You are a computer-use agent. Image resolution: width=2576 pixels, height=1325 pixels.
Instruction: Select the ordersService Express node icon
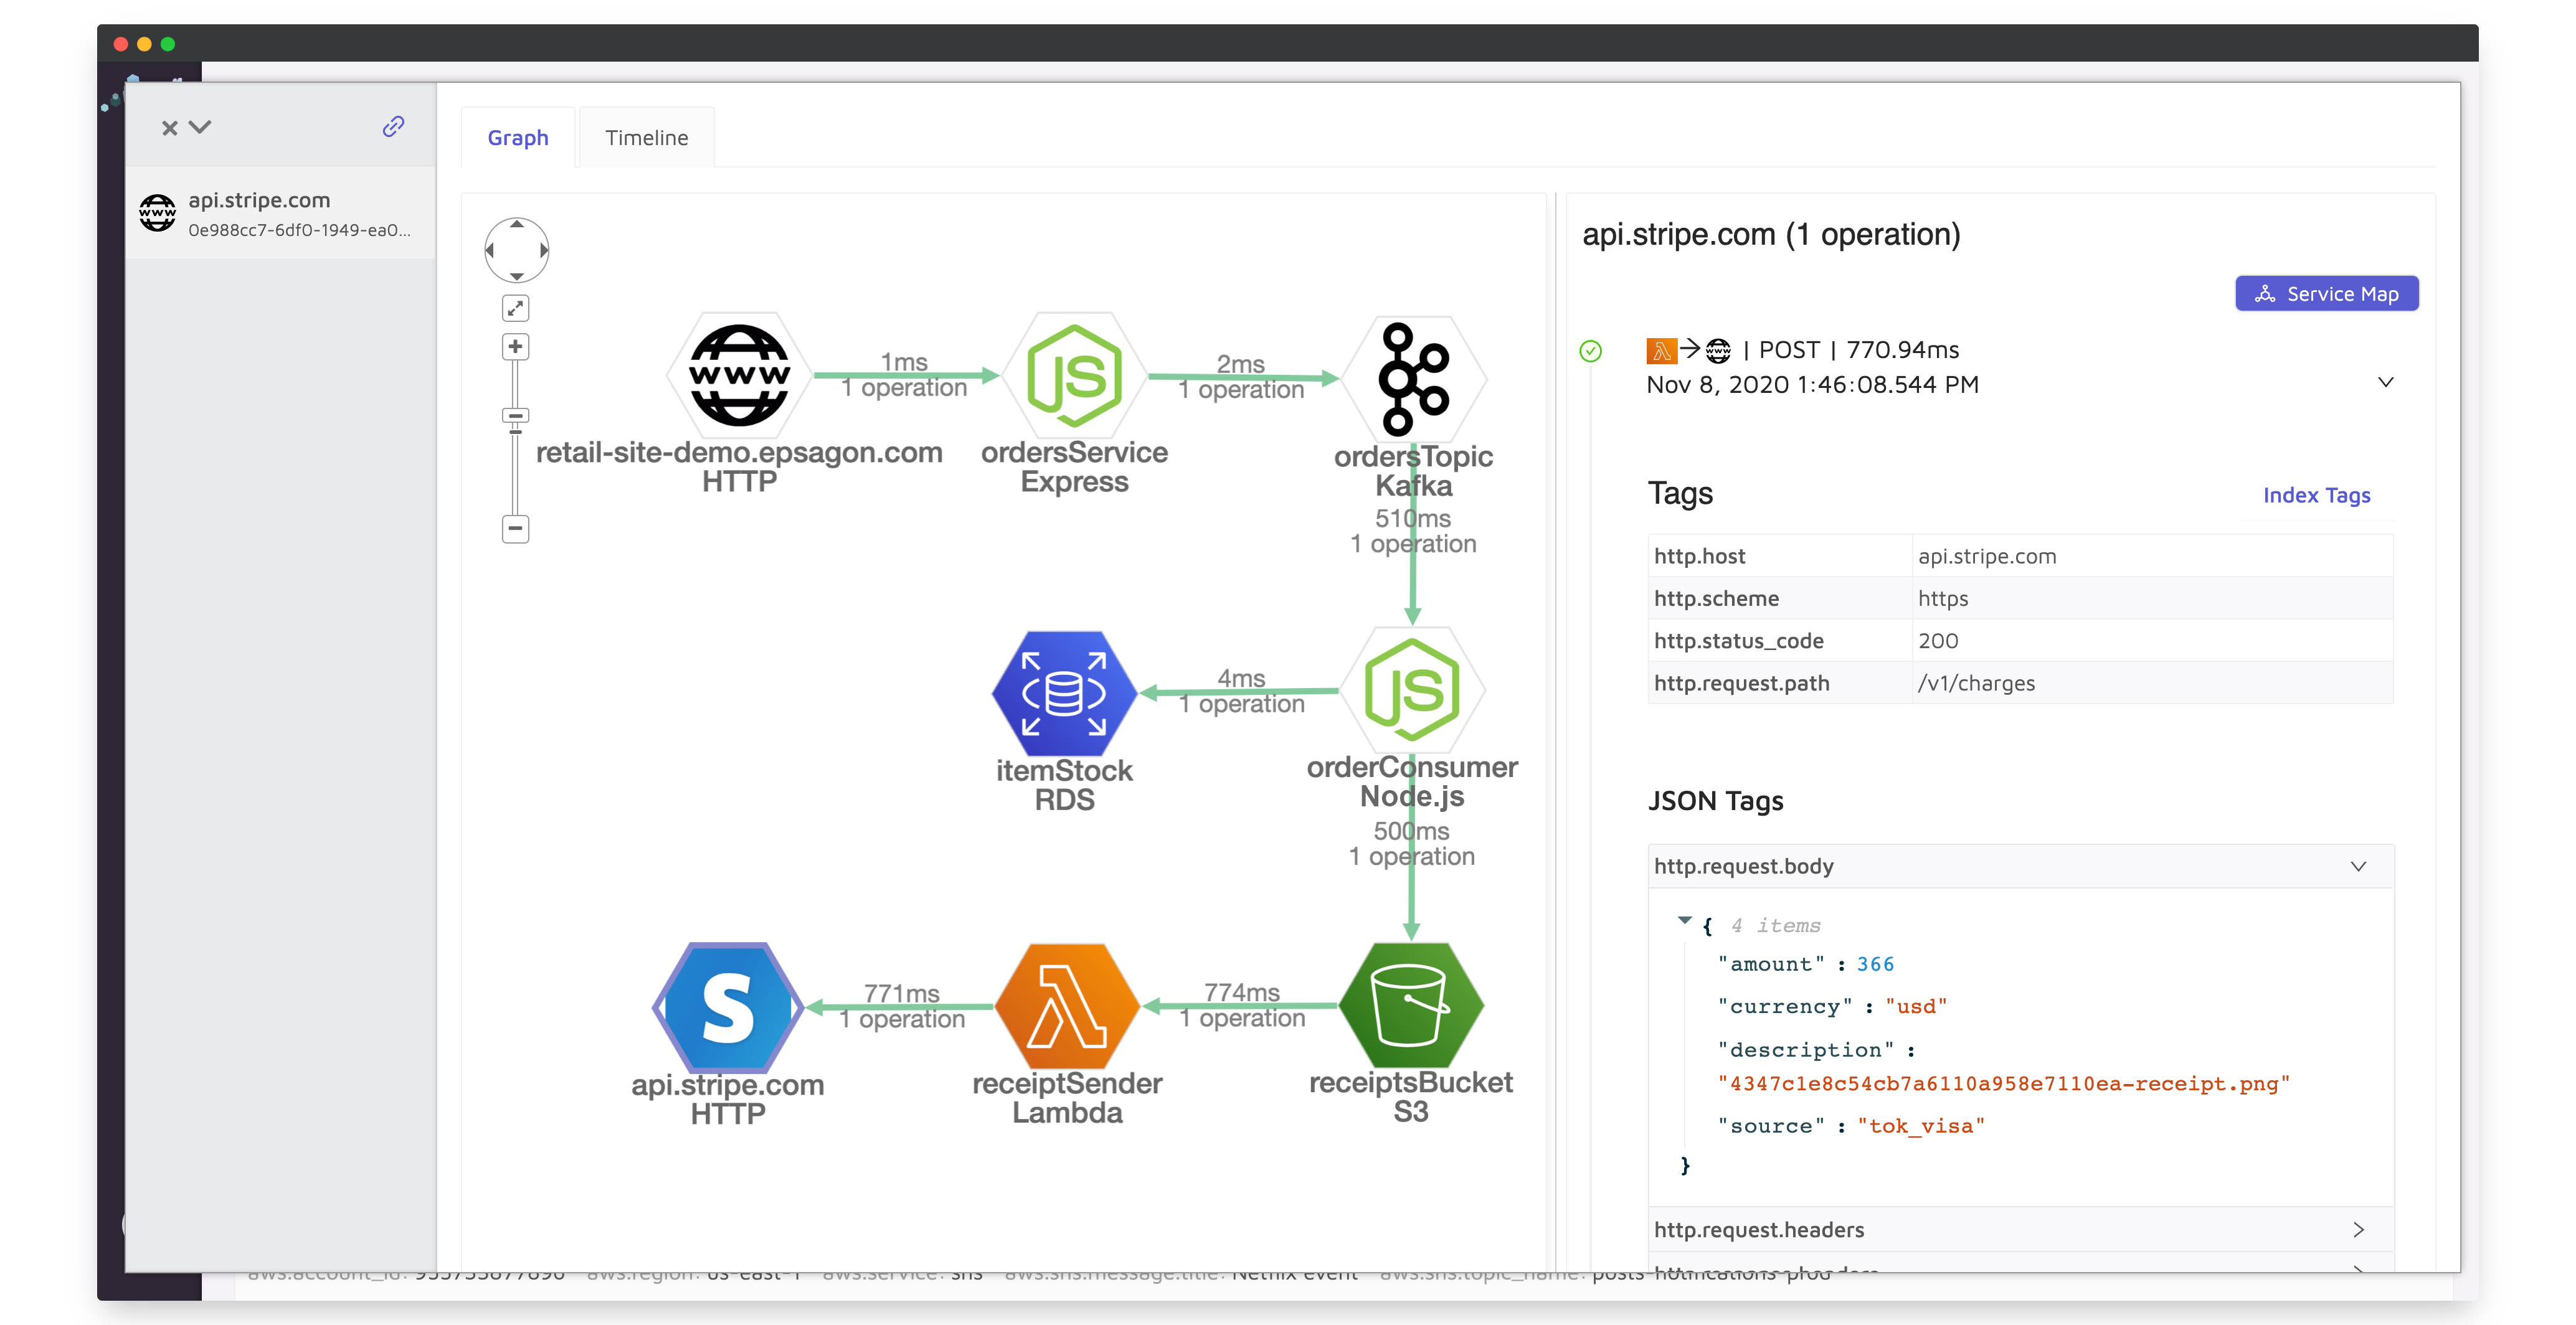pyautogui.click(x=1074, y=376)
